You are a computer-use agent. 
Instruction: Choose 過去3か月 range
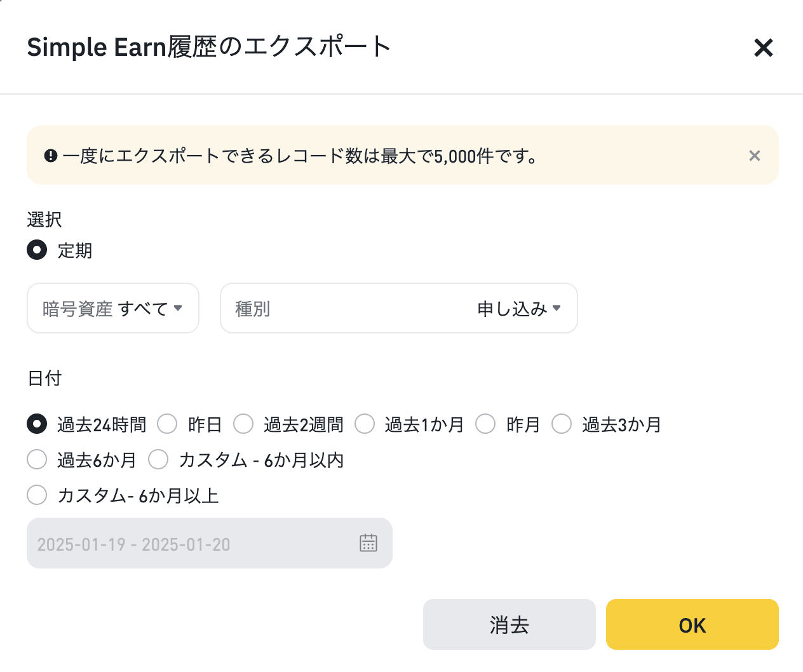(562, 424)
